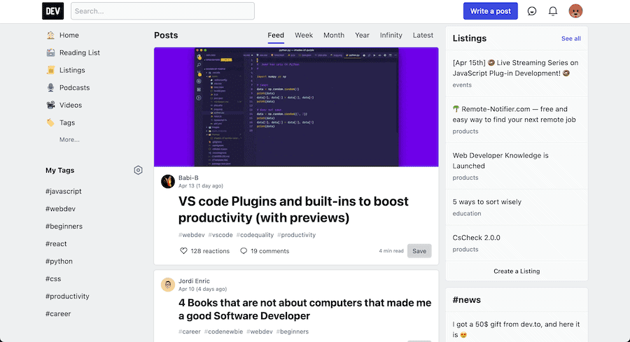Open the Reading List sidebar link
630x342 pixels.
tap(79, 52)
